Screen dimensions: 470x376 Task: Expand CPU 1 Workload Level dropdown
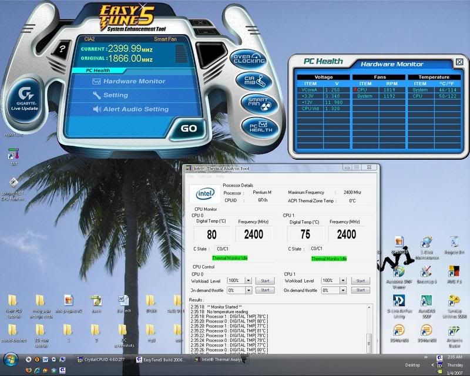[x=342, y=281]
